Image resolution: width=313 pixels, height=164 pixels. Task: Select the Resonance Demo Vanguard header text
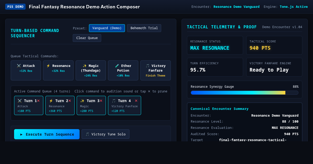[237, 7]
